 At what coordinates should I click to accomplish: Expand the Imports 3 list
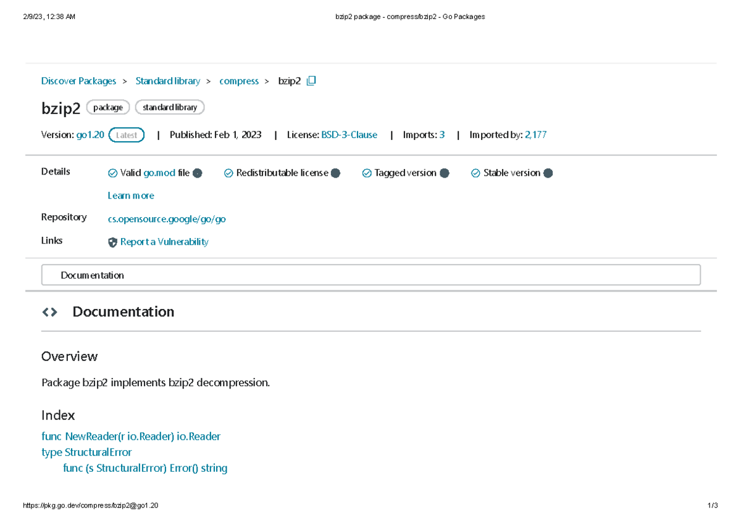[x=442, y=134]
